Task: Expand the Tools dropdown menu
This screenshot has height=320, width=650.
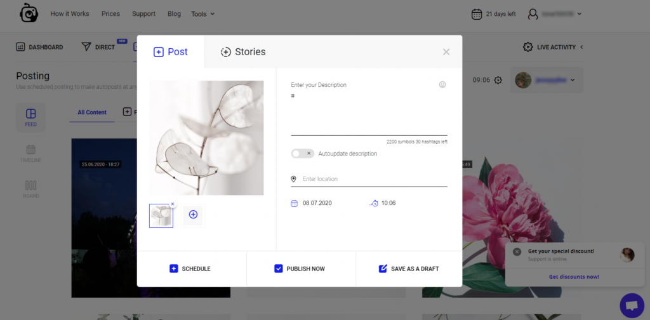Action: 202,14
